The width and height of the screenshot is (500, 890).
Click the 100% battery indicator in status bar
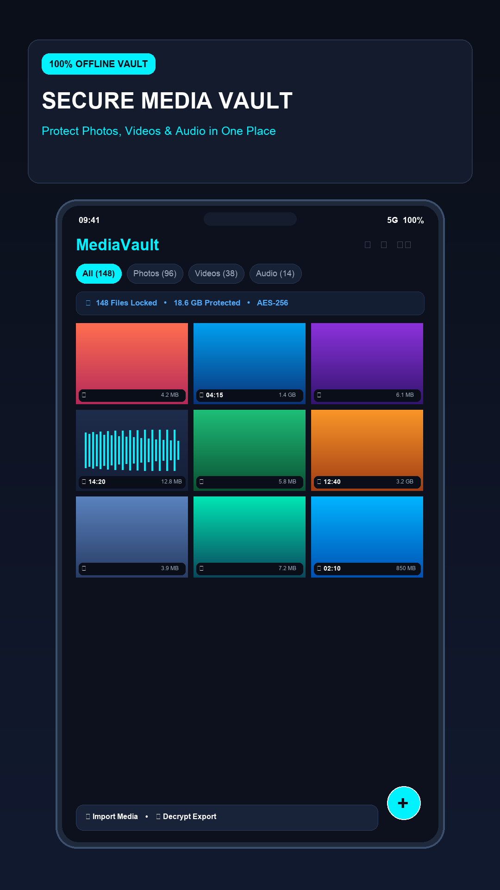coord(413,220)
